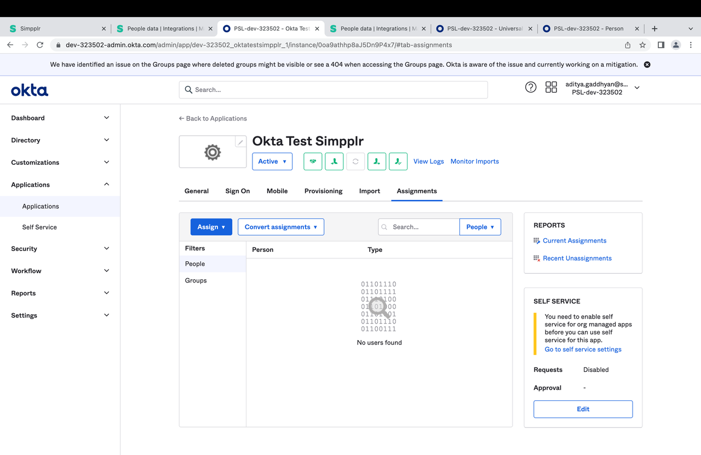Screen dimensions: 701x455
Task: Click the user icon with checkmark
Action: tap(398, 162)
